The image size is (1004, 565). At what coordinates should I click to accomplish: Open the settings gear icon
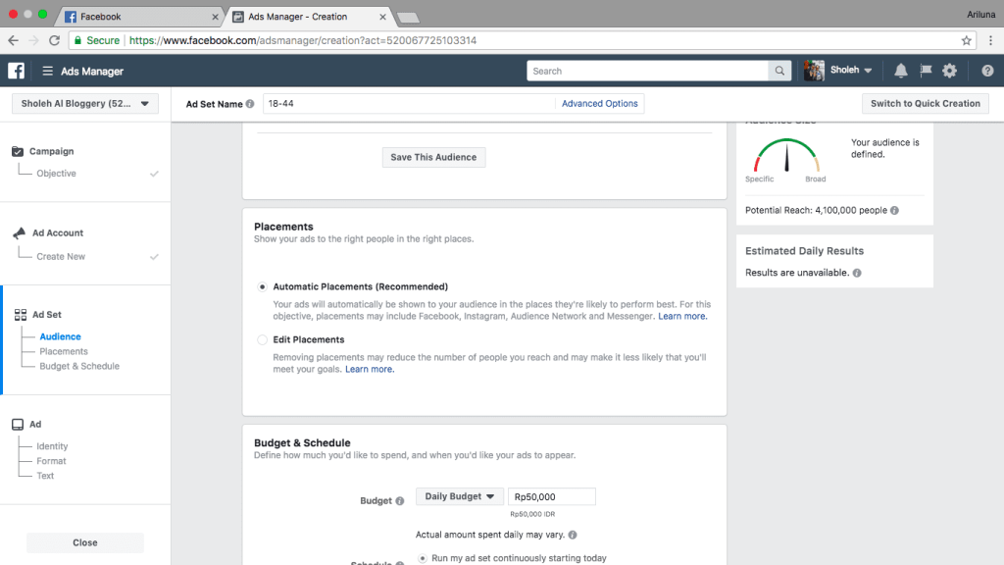(949, 71)
